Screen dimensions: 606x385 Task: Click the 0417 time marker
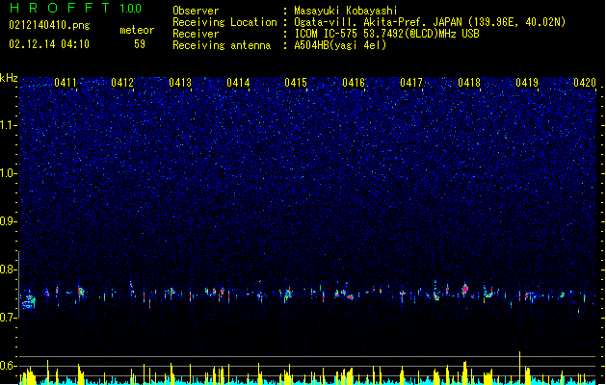[411, 83]
